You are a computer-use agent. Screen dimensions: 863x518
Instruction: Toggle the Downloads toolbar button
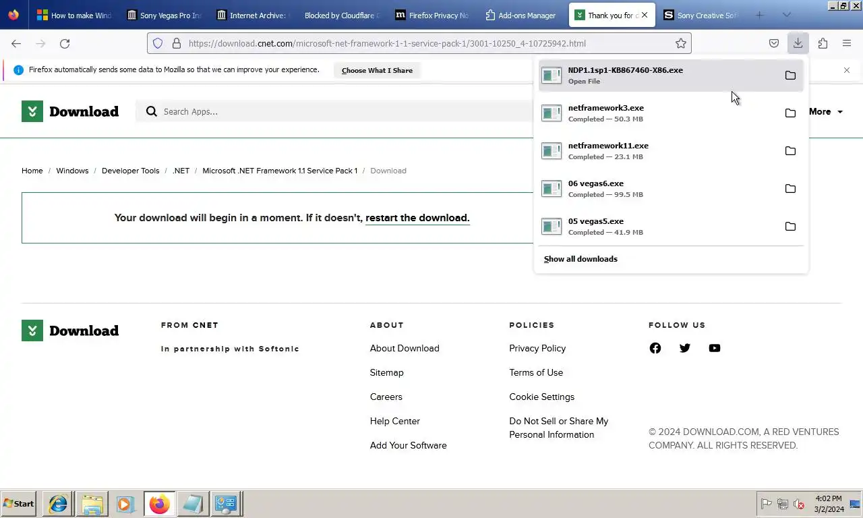click(x=798, y=43)
